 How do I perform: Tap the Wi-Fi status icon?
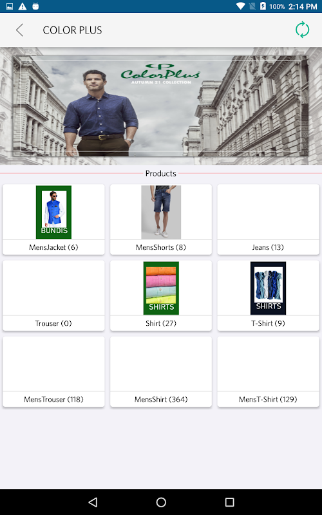240,6
